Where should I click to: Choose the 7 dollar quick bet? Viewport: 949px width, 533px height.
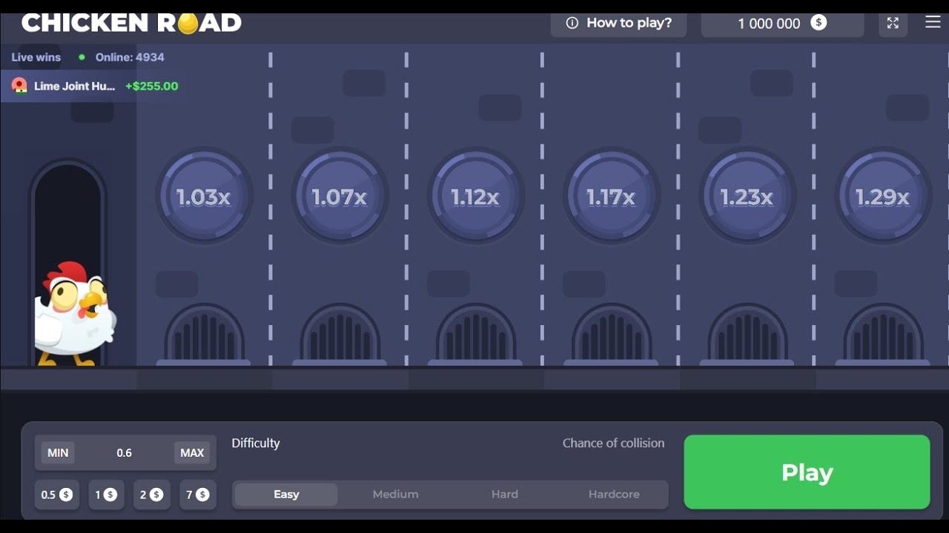click(198, 495)
